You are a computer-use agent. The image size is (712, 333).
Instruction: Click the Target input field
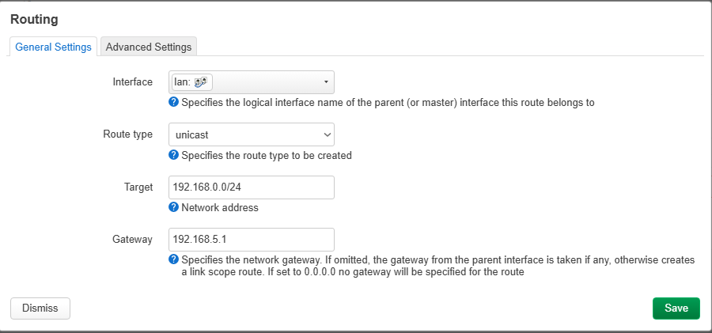(252, 187)
